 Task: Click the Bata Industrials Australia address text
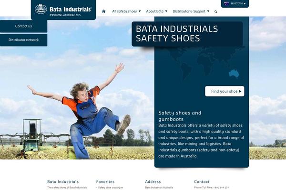pyautogui.click(x=159, y=188)
